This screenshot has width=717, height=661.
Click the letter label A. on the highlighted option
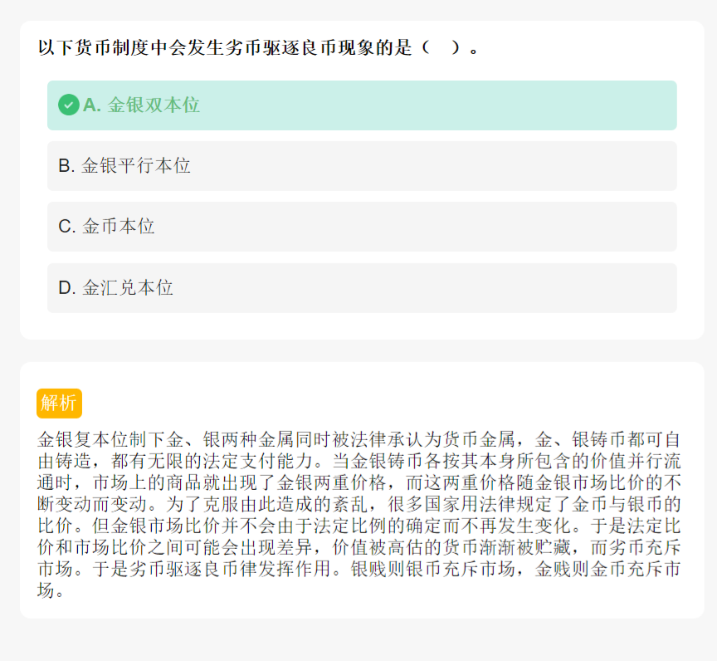point(92,105)
